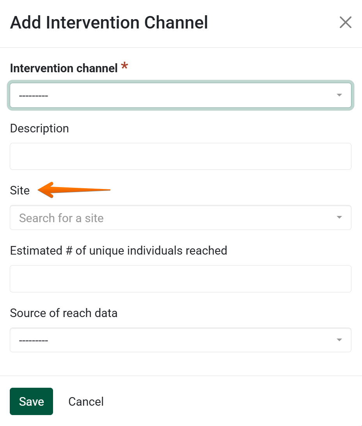
Task: Click the red required asterisk
Action: [x=124, y=67]
